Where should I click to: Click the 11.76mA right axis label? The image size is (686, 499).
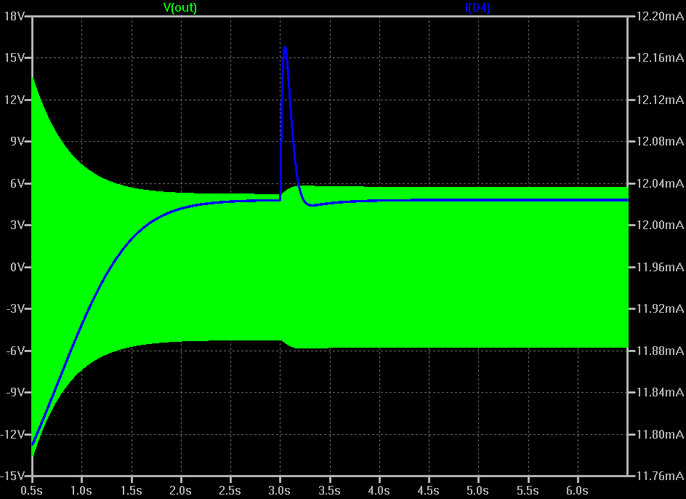[x=660, y=476]
